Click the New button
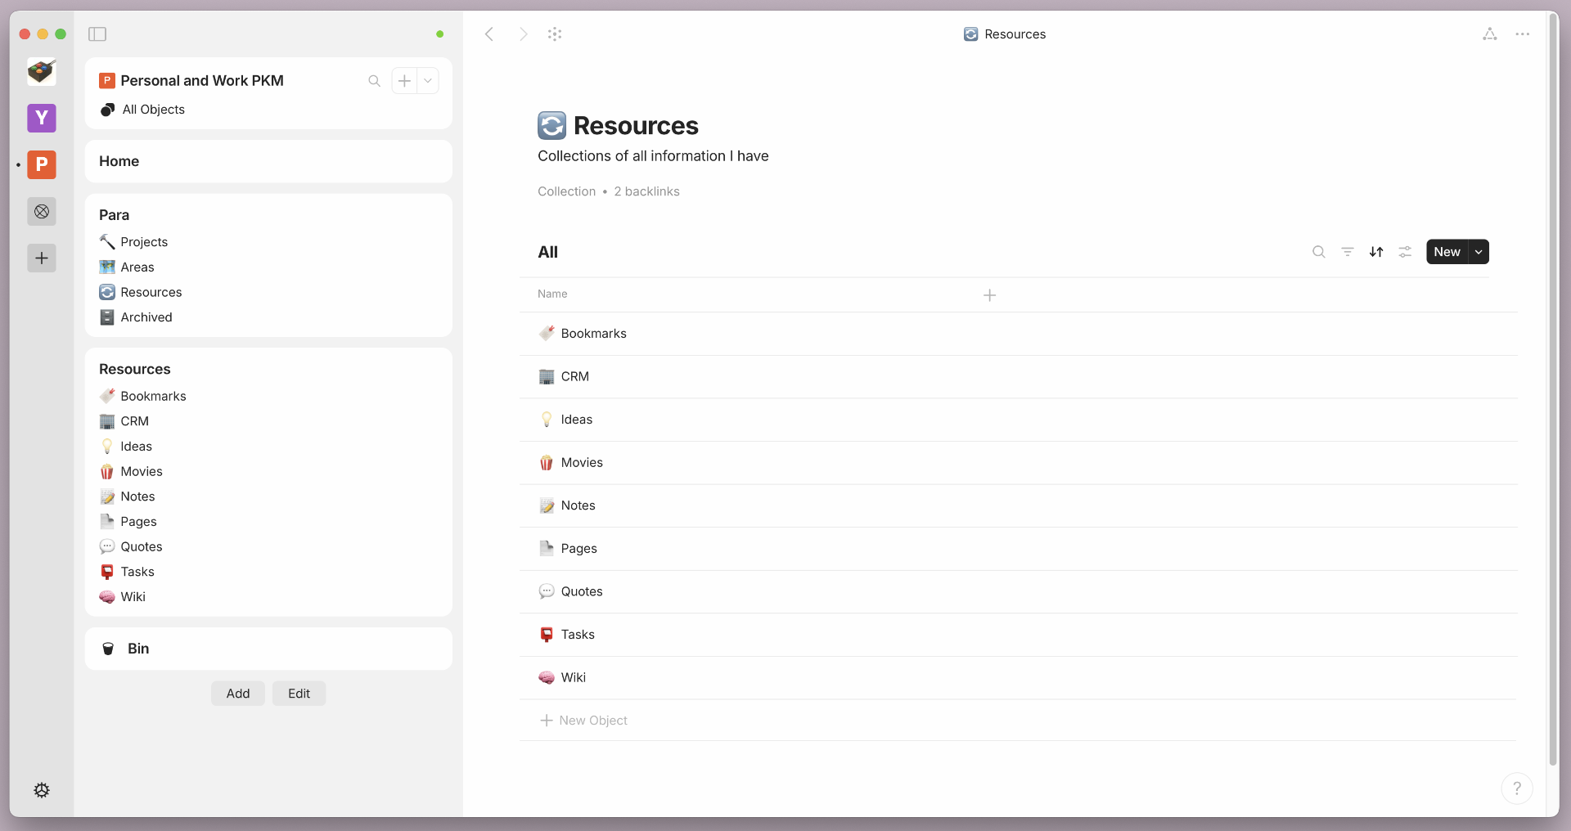1571x831 pixels. click(x=1447, y=252)
